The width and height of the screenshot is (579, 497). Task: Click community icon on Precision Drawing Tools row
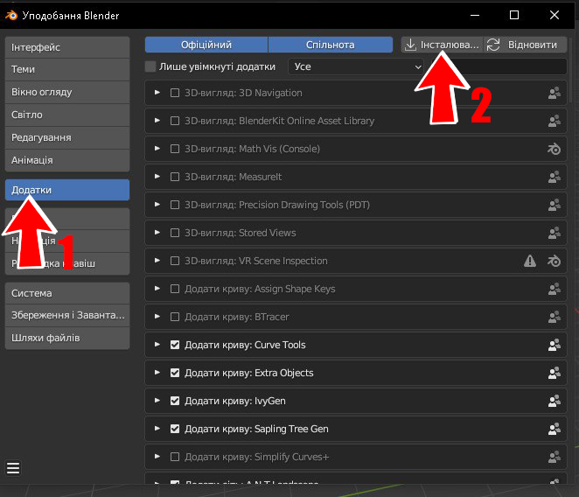[x=555, y=205]
